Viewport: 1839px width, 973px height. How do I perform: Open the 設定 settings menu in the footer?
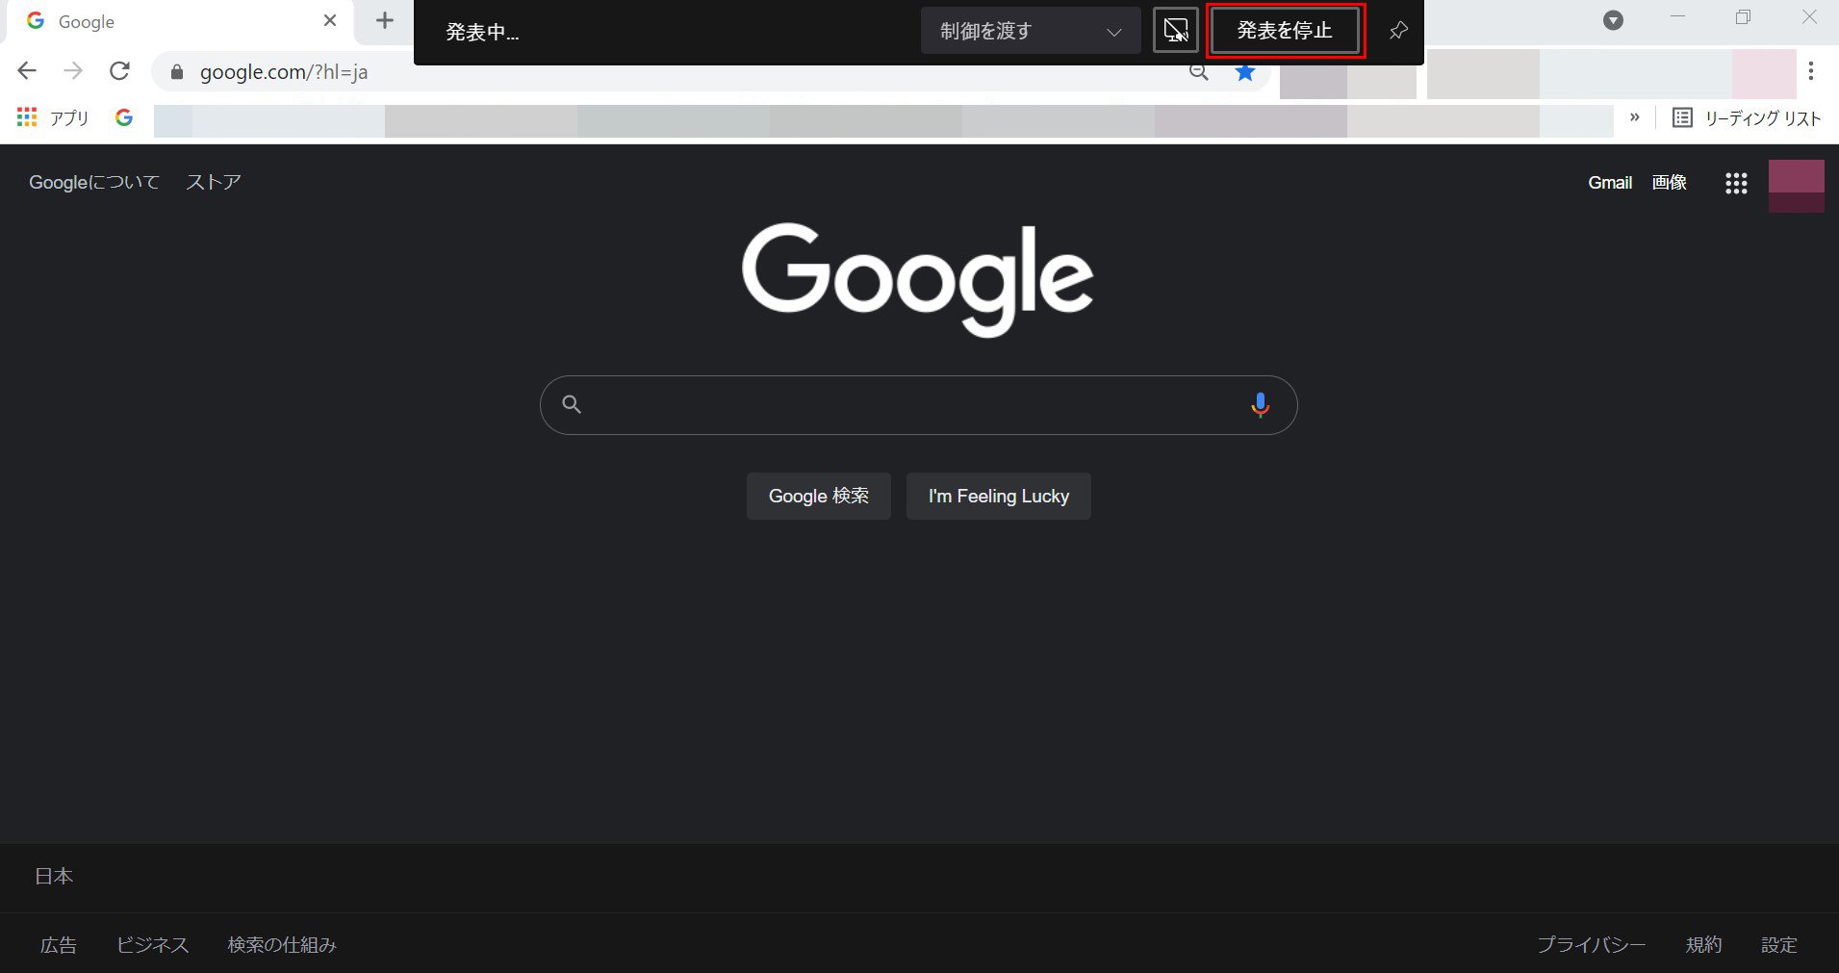[x=1779, y=945]
